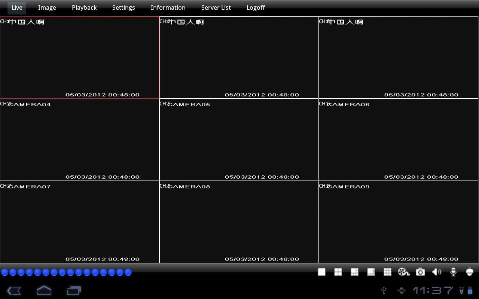The height and width of the screenshot is (299, 479).
Task: Activate two-way talk with the microphone icon
Action: 453,272
